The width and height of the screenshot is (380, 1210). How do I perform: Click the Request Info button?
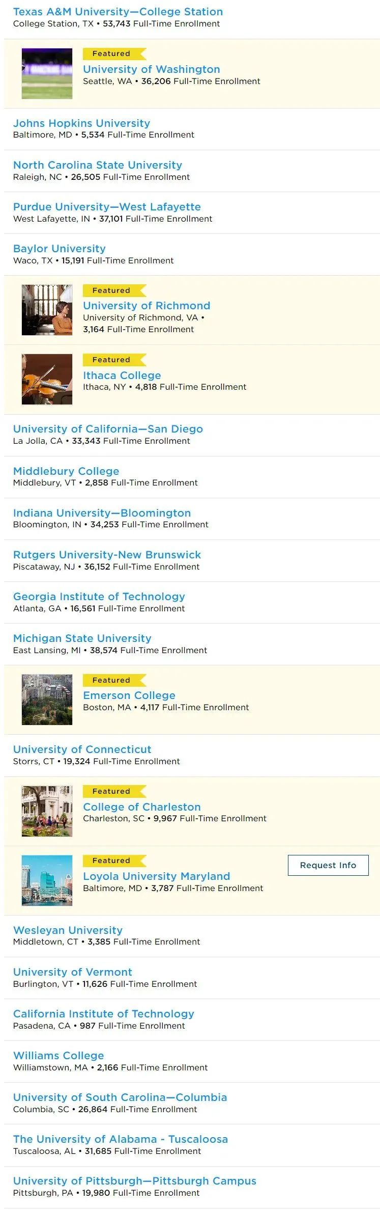pyautogui.click(x=328, y=865)
